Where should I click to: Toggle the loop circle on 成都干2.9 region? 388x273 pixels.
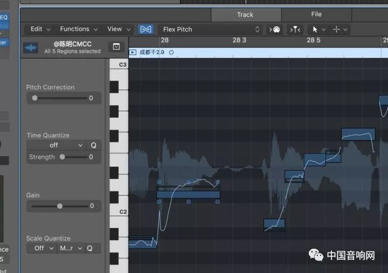click(171, 52)
